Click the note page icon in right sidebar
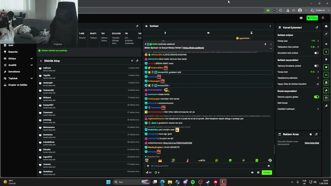This screenshot has height=186, width=331. [x=326, y=59]
